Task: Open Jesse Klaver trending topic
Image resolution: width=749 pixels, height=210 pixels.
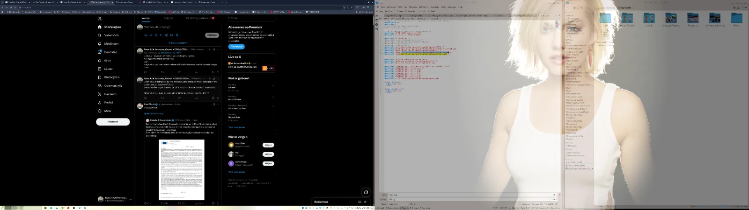Action: [235, 99]
